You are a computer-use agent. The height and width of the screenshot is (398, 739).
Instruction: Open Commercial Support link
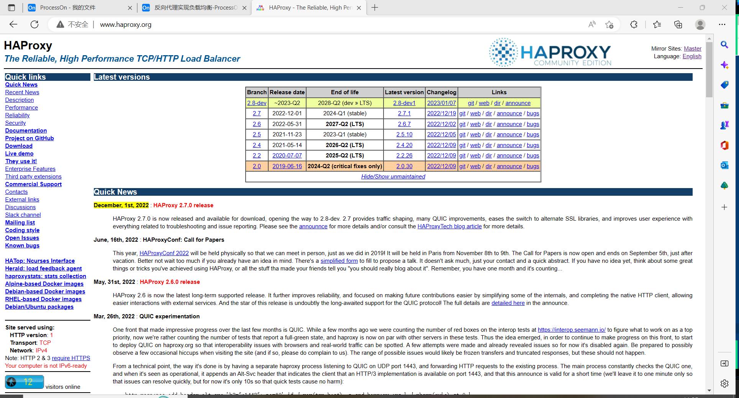33,184
